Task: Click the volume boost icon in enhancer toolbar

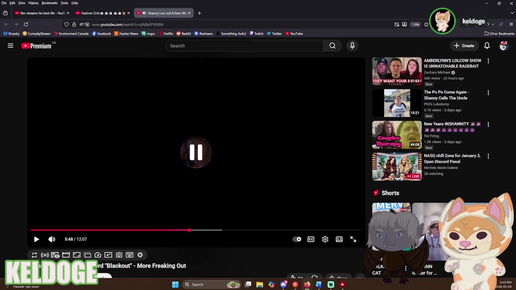Action: coord(45,255)
